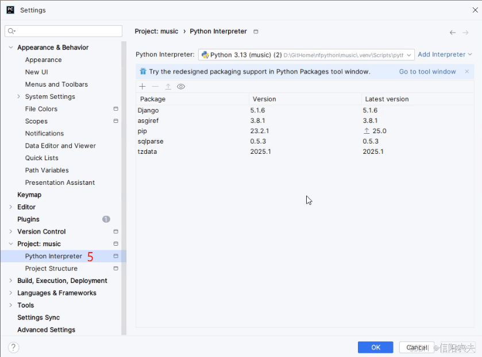Navigate back with the left arrow

453,33
